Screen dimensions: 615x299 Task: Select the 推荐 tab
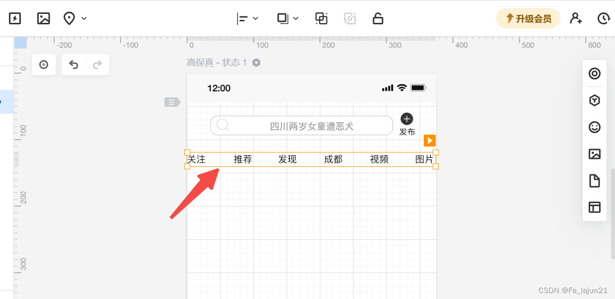point(243,159)
